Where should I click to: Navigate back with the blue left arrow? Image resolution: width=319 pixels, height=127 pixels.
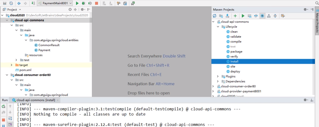[x=19, y=3]
